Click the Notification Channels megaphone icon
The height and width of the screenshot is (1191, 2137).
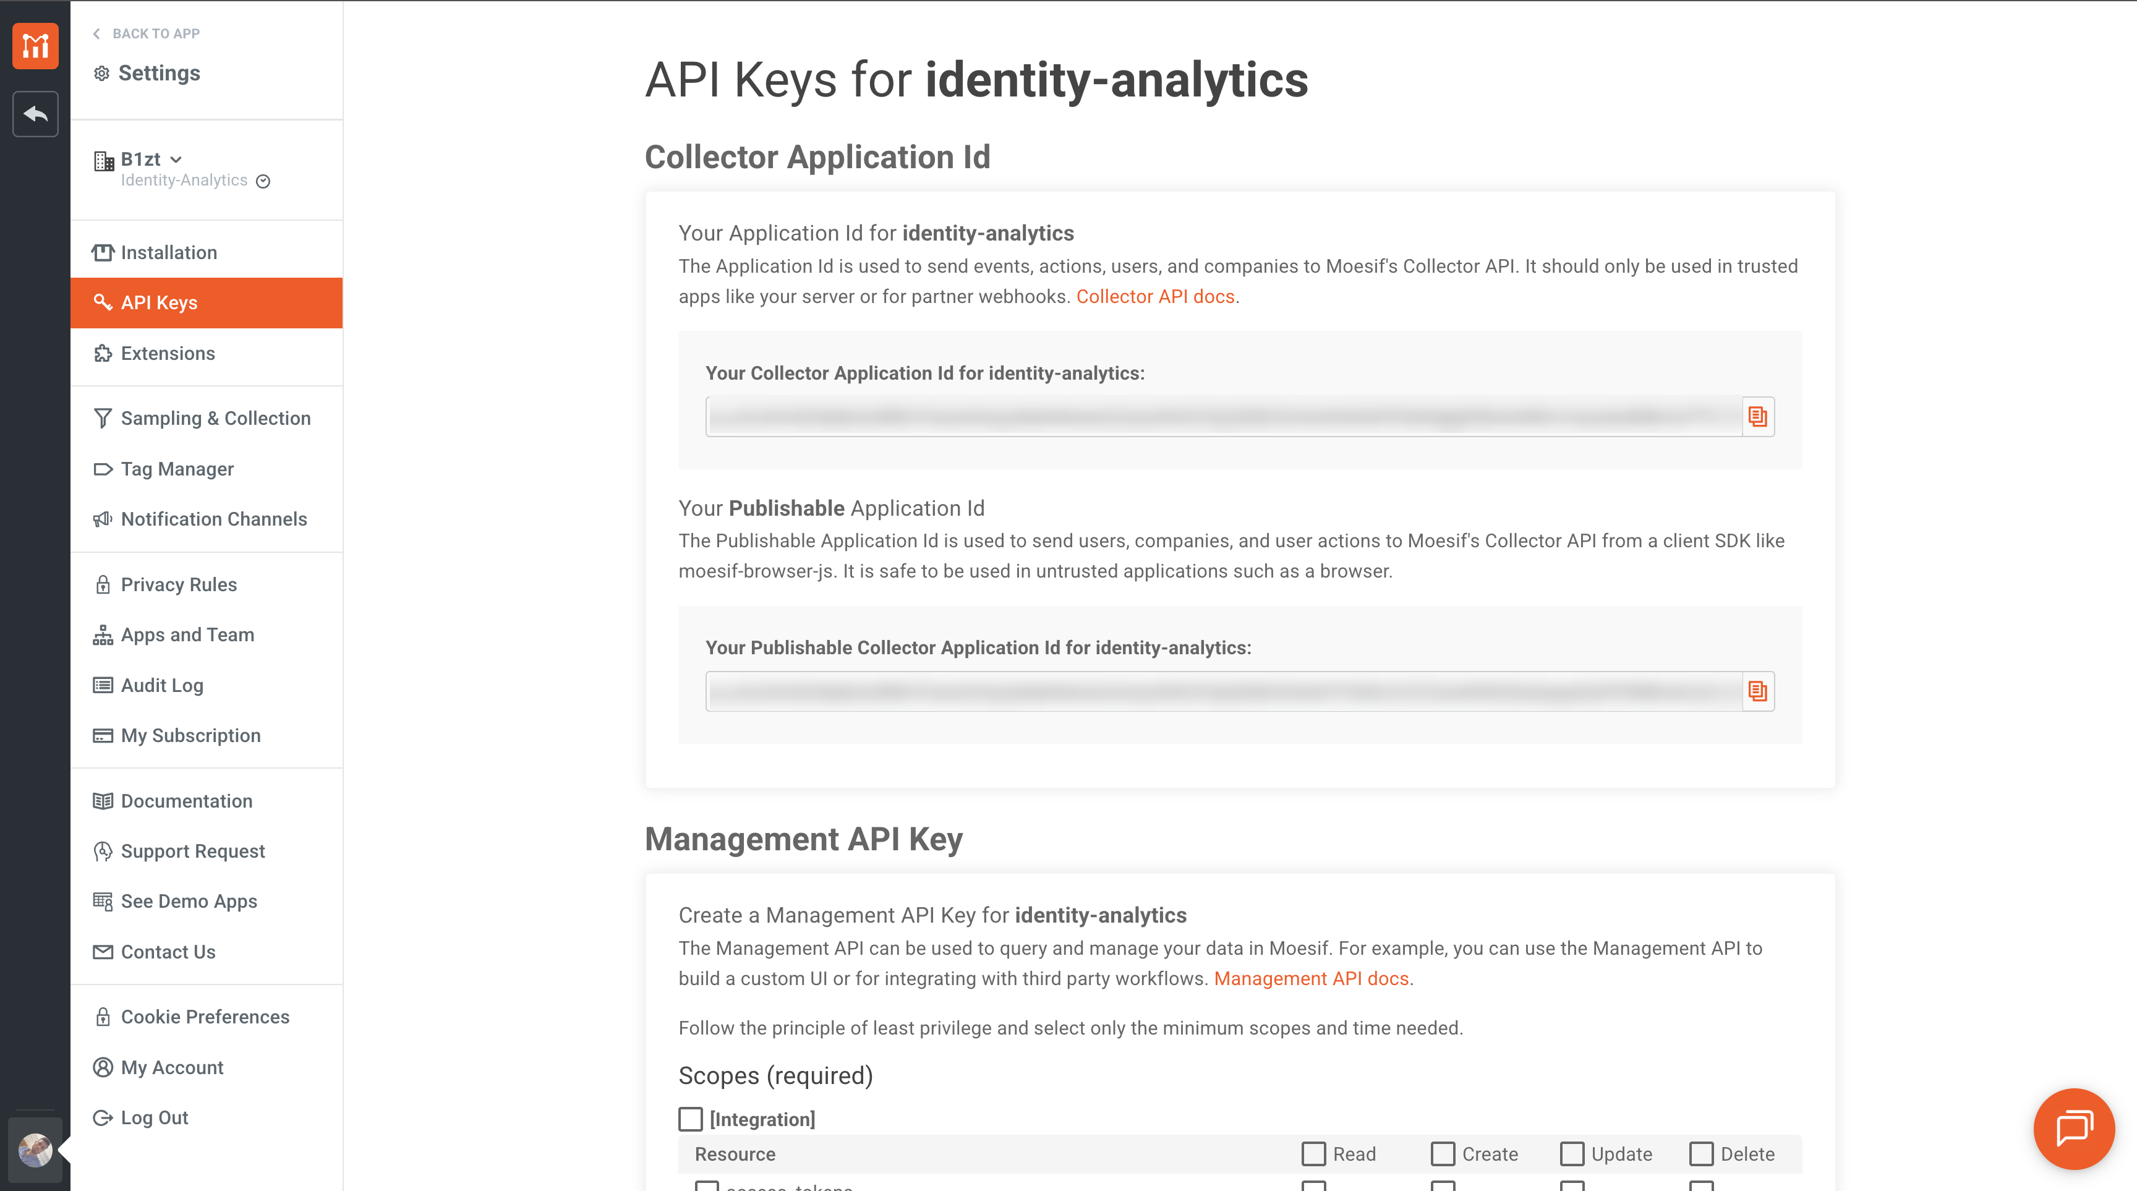click(x=103, y=519)
